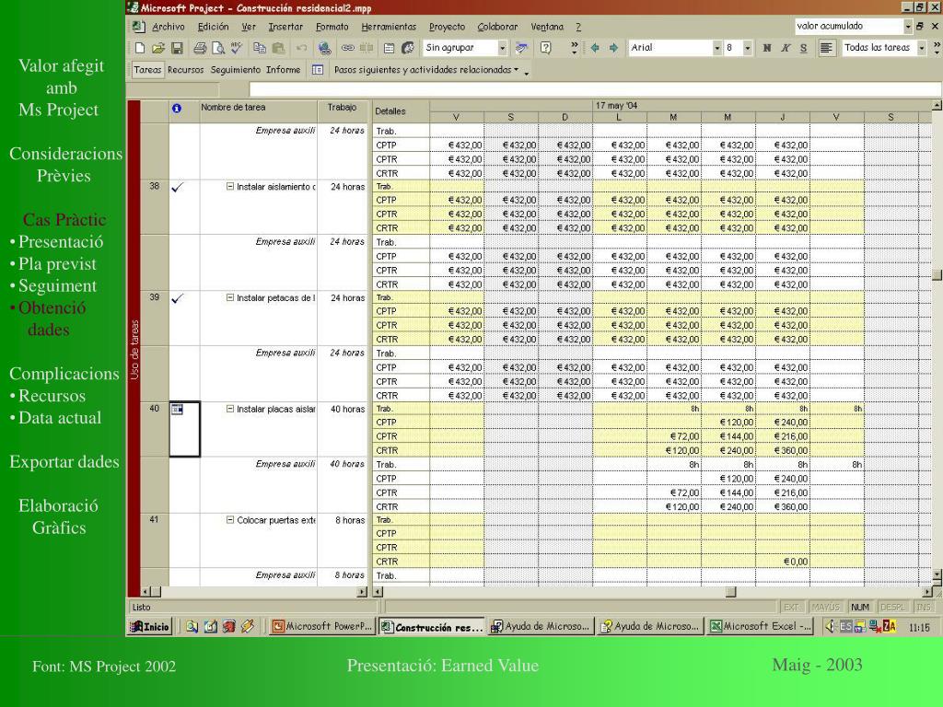This screenshot has width=943, height=707.
Task: Collapse task 'Colocar puertas exte' outline
Action: [x=229, y=520]
